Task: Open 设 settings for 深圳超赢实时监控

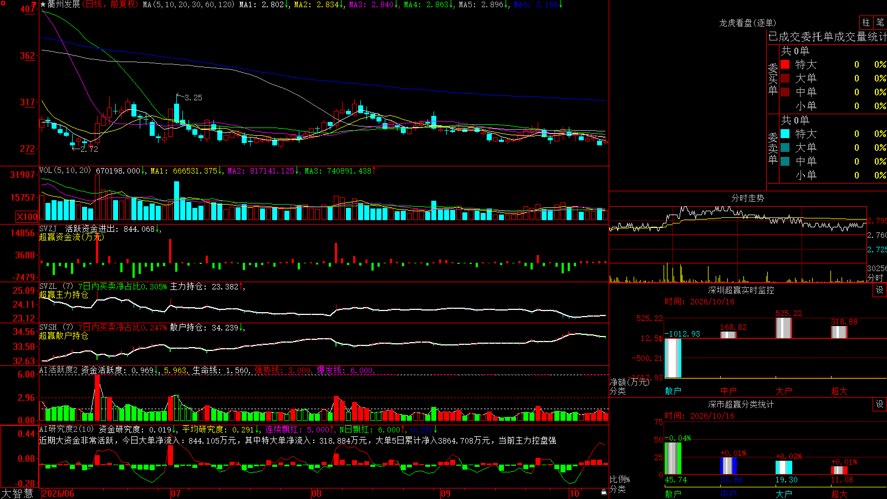Action: pos(880,290)
